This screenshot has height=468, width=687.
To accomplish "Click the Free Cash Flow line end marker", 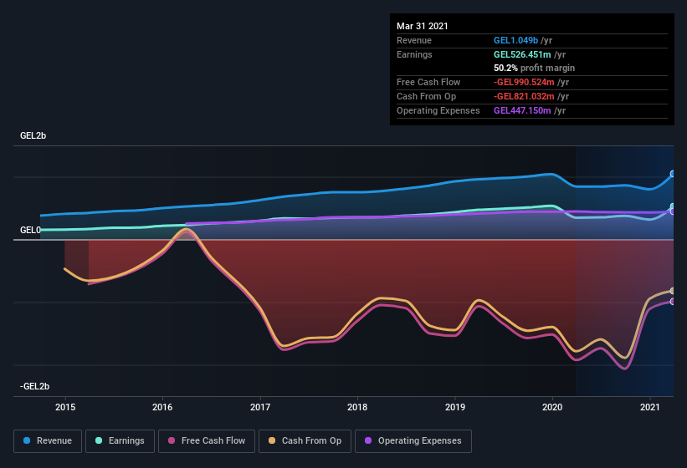I will point(673,302).
